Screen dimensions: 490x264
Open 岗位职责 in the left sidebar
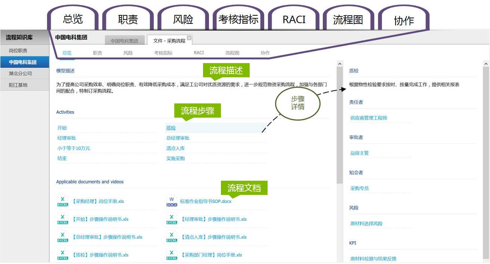[x=18, y=50]
